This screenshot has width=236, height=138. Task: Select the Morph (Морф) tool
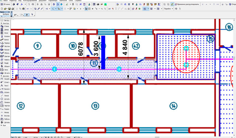click(x=5, y=63)
